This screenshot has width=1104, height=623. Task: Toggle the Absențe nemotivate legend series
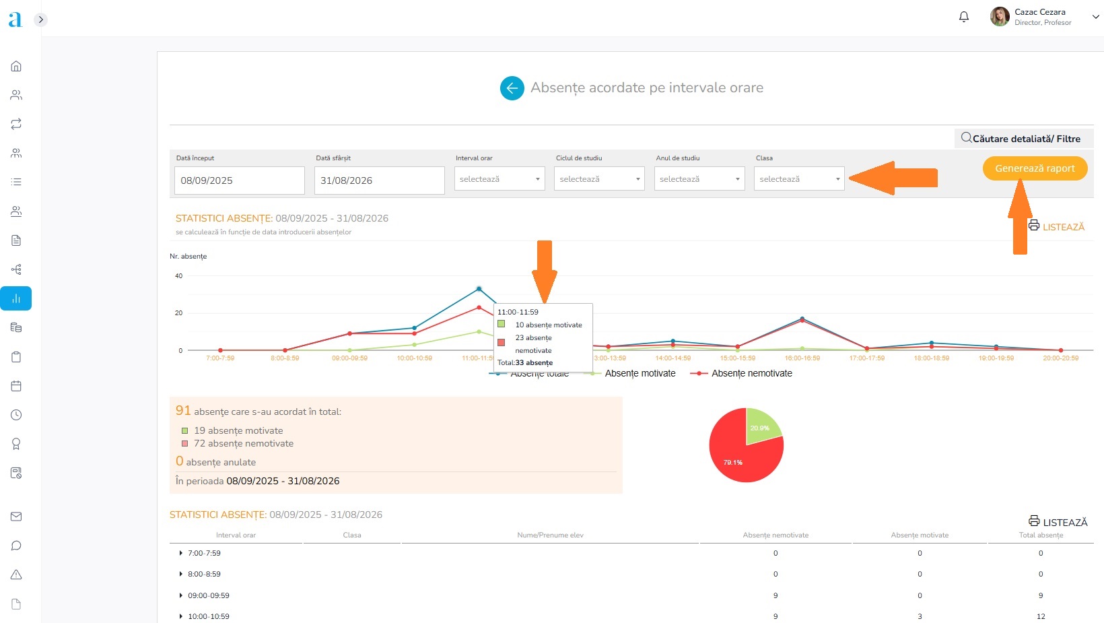(x=751, y=373)
